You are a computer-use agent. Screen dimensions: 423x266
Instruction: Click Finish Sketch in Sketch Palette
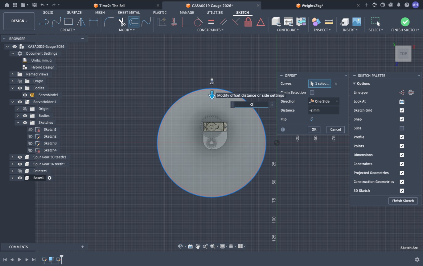(x=403, y=201)
